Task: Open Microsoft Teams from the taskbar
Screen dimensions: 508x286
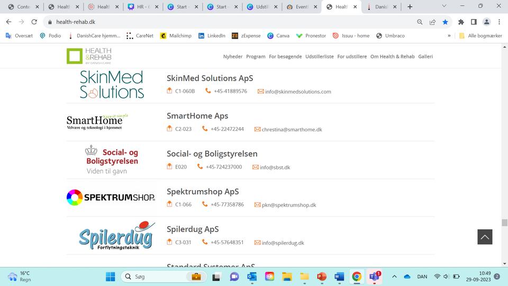Action: 374,276
